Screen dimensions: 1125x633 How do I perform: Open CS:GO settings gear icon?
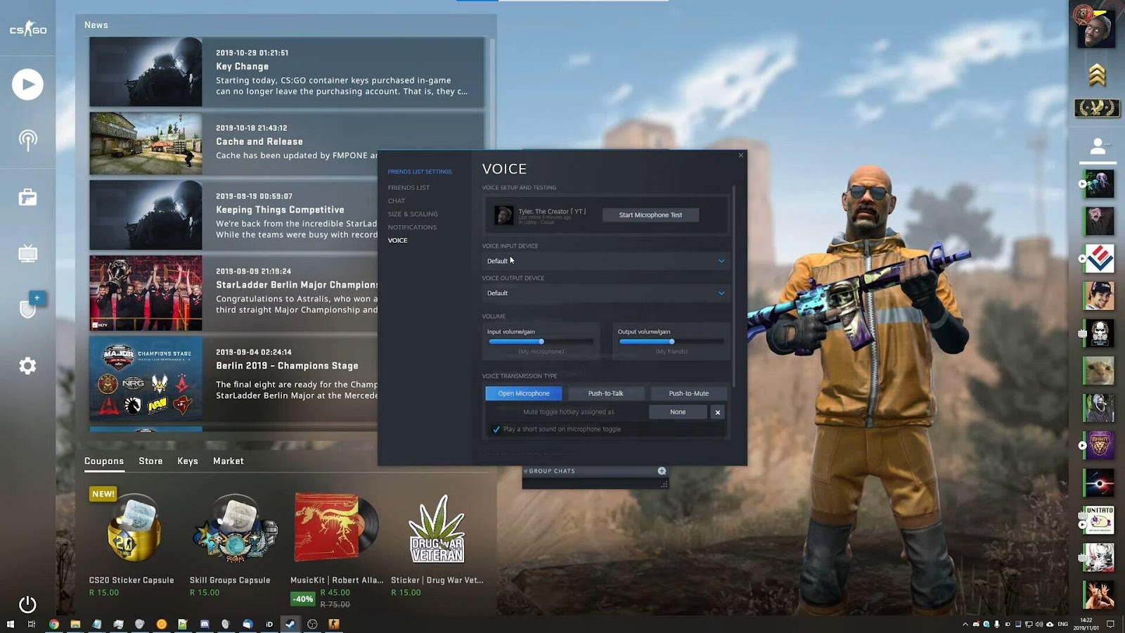pyautogui.click(x=27, y=366)
